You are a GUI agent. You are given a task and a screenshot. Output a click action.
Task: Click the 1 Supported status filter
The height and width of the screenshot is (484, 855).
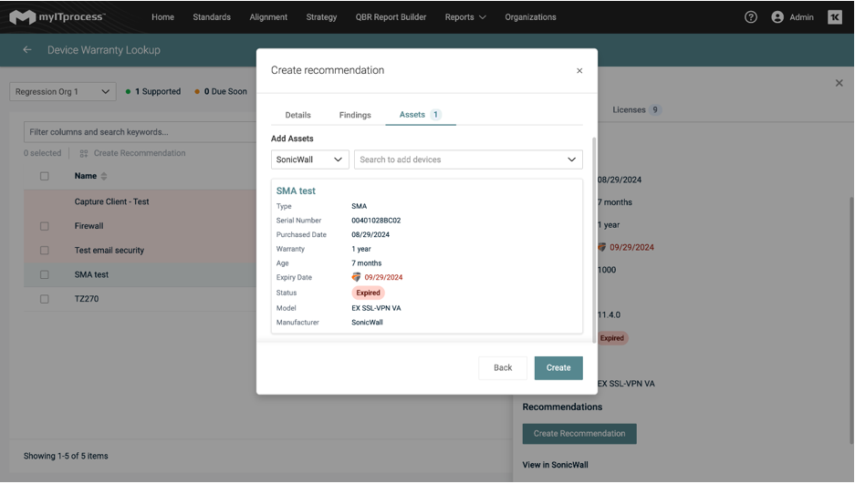153,91
